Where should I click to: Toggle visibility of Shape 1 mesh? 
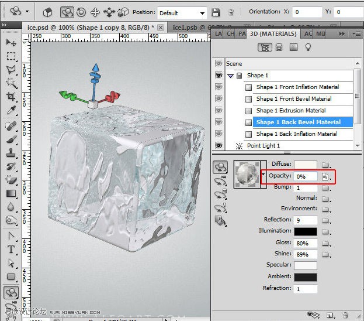coord(218,75)
